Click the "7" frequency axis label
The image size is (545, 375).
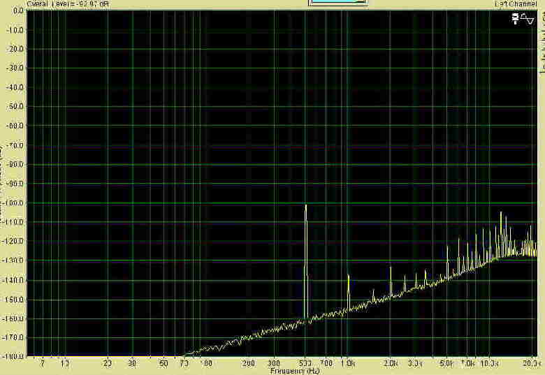(x=43, y=364)
